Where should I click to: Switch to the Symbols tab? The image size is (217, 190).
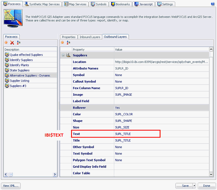click(x=99, y=4)
